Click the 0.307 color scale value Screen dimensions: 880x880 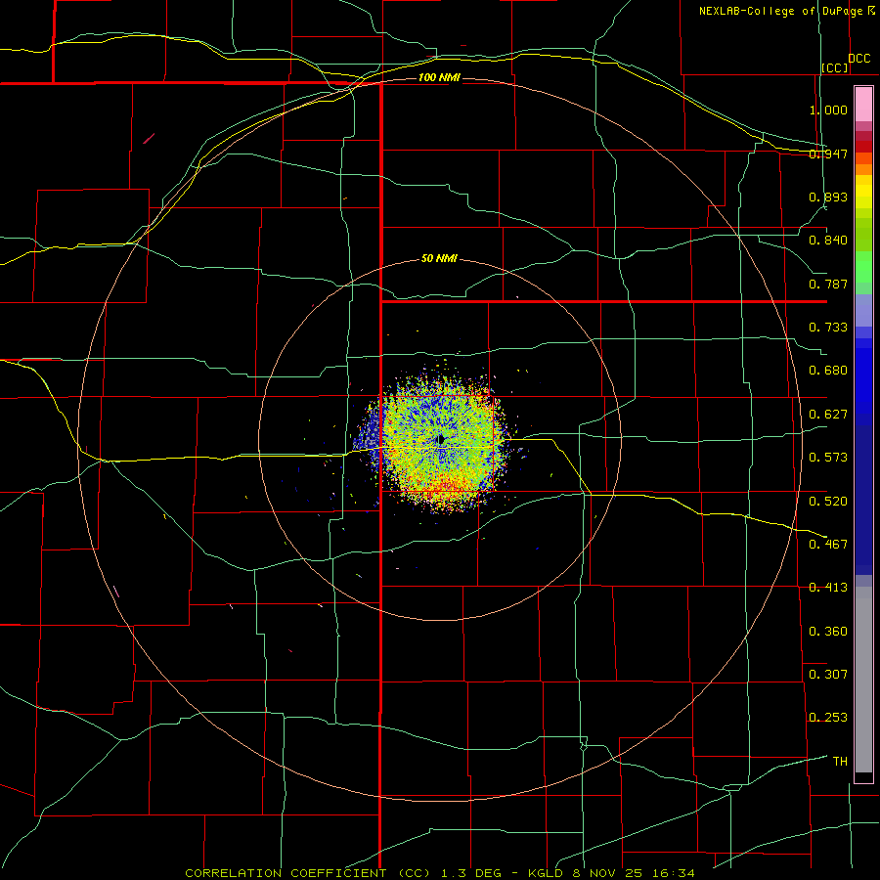pos(828,675)
